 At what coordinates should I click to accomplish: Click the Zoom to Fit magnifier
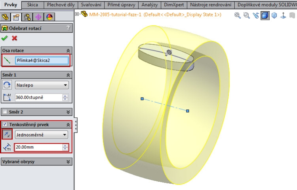click(x=237, y=15)
